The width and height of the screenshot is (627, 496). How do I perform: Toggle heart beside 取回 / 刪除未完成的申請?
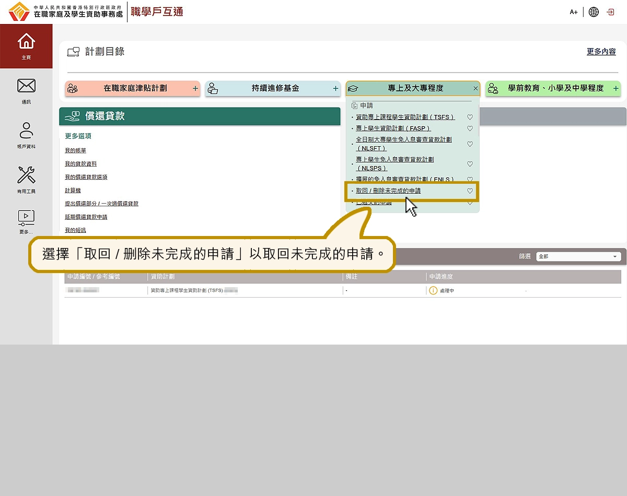click(x=470, y=191)
